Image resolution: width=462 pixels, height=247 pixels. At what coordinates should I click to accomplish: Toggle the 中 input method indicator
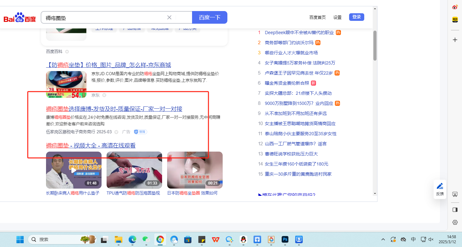413,239
